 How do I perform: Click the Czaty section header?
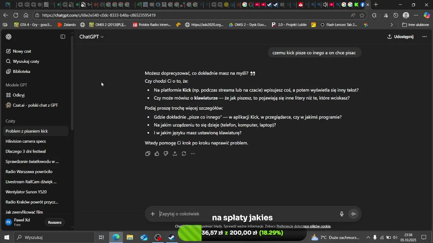10,121
